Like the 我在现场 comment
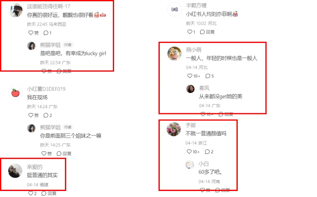Viewport: 317px width, 197px height. tap(33, 115)
